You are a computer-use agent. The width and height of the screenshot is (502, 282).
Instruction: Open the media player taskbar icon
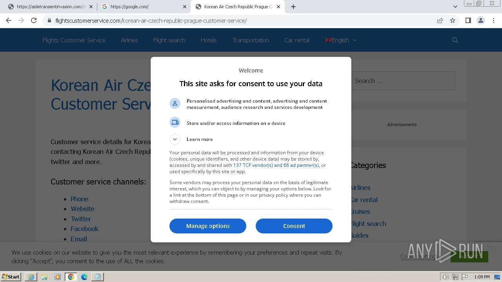pyautogui.click(x=58, y=277)
